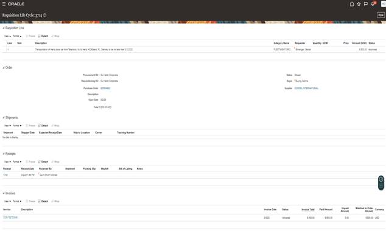Collapse the Order section
The image size is (386, 231).
[x=4, y=67]
